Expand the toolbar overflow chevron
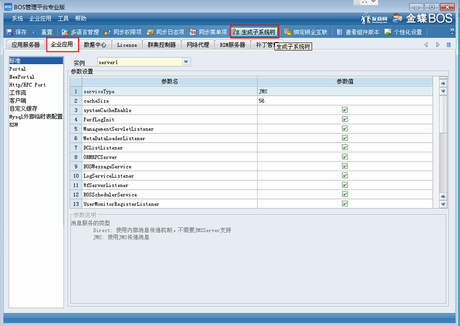460x326 pixels. point(452,31)
